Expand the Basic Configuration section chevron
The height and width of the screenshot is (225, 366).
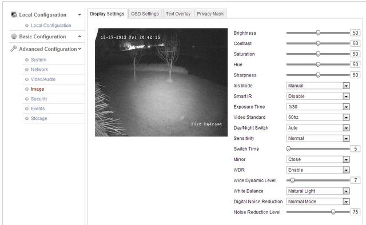(x=79, y=37)
